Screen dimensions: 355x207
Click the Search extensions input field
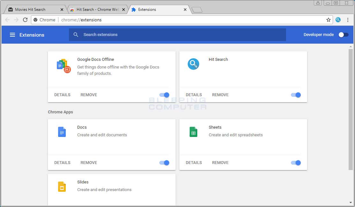[177, 34]
